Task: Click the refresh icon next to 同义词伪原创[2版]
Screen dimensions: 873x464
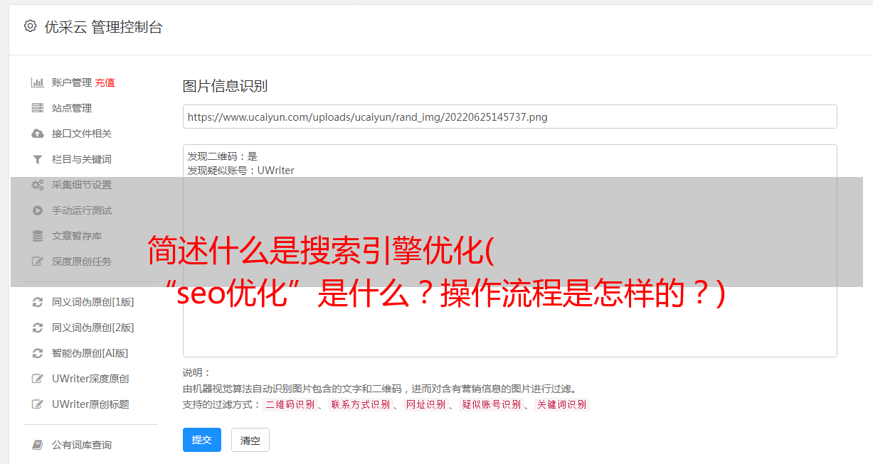Action: click(x=38, y=328)
